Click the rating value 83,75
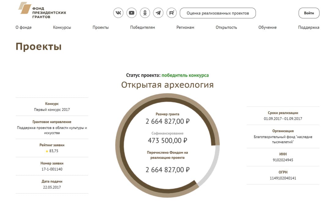326x210 pixels. 54,151
